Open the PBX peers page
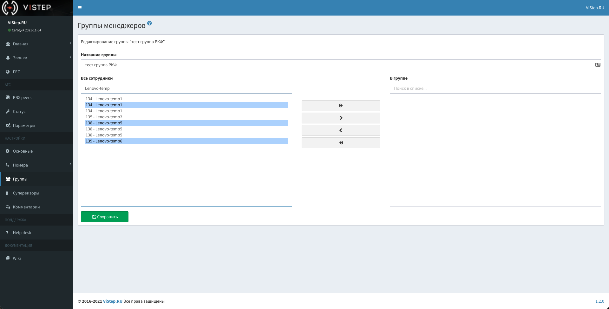609x309 pixels. point(22,98)
